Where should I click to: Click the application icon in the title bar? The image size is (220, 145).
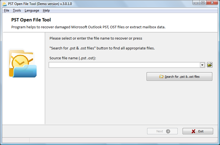[x=4, y=4]
